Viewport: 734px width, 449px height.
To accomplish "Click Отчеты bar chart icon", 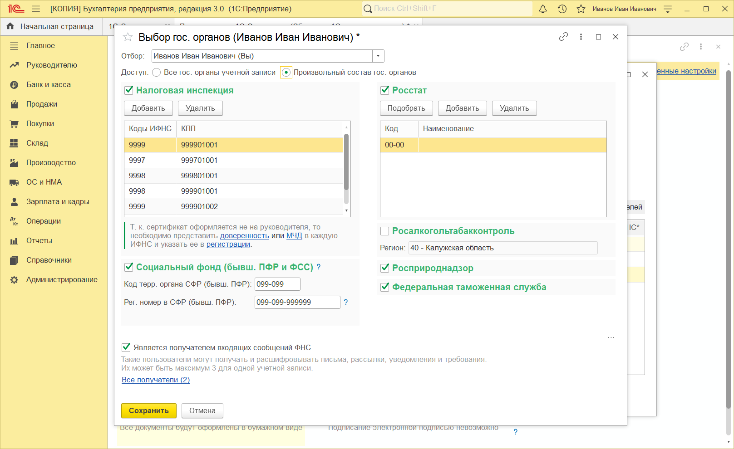I will pos(14,241).
